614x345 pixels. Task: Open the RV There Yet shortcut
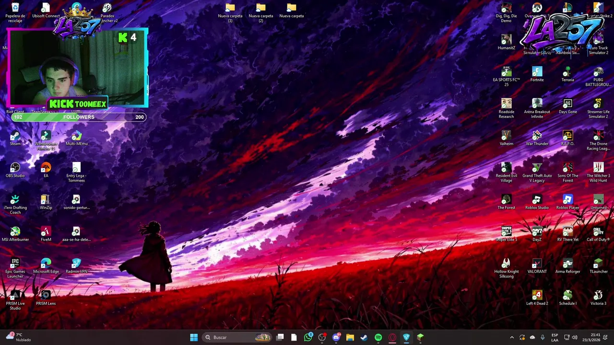(x=568, y=234)
